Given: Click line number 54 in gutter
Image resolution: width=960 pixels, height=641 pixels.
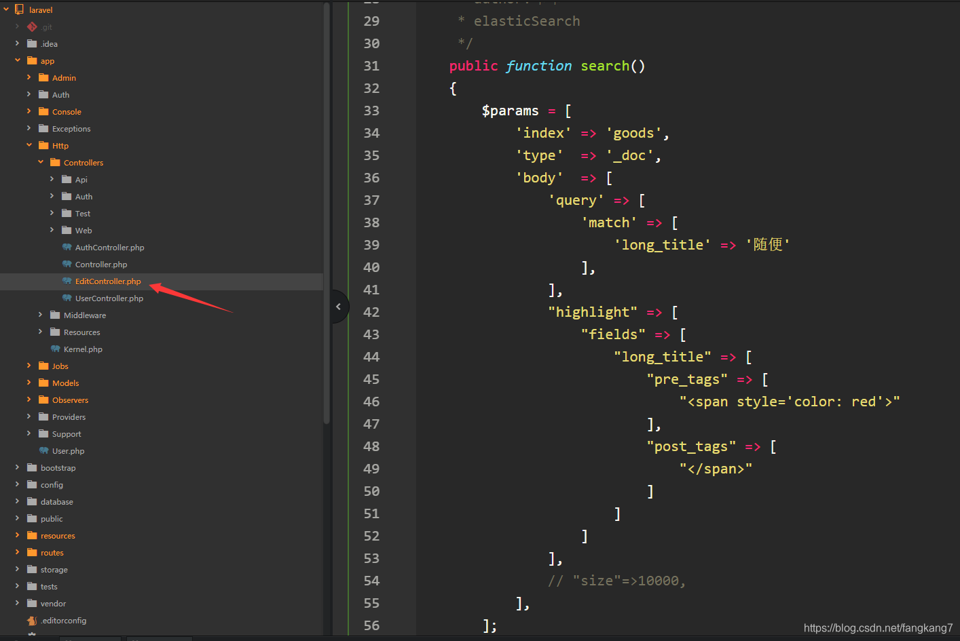Looking at the screenshot, I should (x=371, y=581).
